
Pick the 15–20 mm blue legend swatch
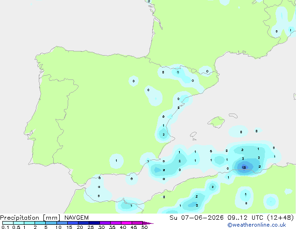[x=73, y=223]
